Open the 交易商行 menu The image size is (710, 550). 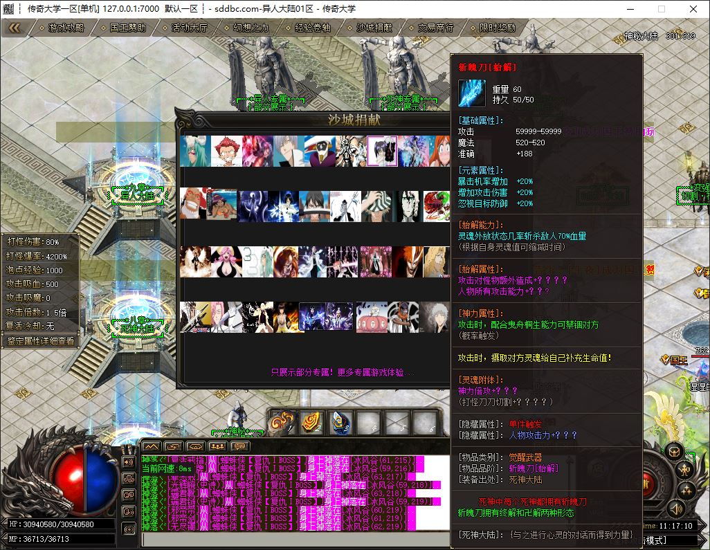coord(432,28)
